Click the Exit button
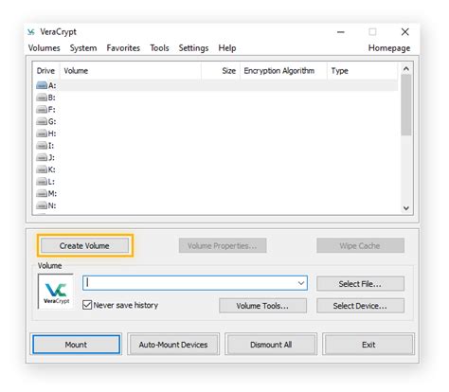Viewport: 449px width, 392px height. [x=368, y=345]
